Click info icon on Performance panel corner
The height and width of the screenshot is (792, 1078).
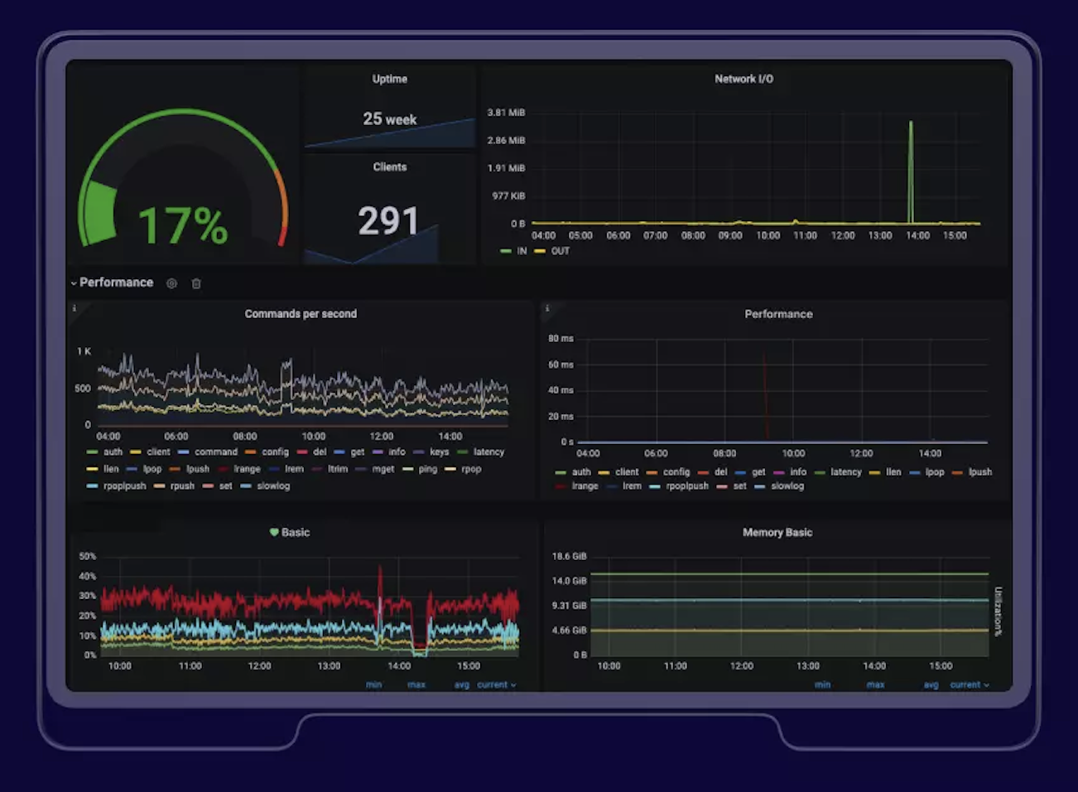546,308
